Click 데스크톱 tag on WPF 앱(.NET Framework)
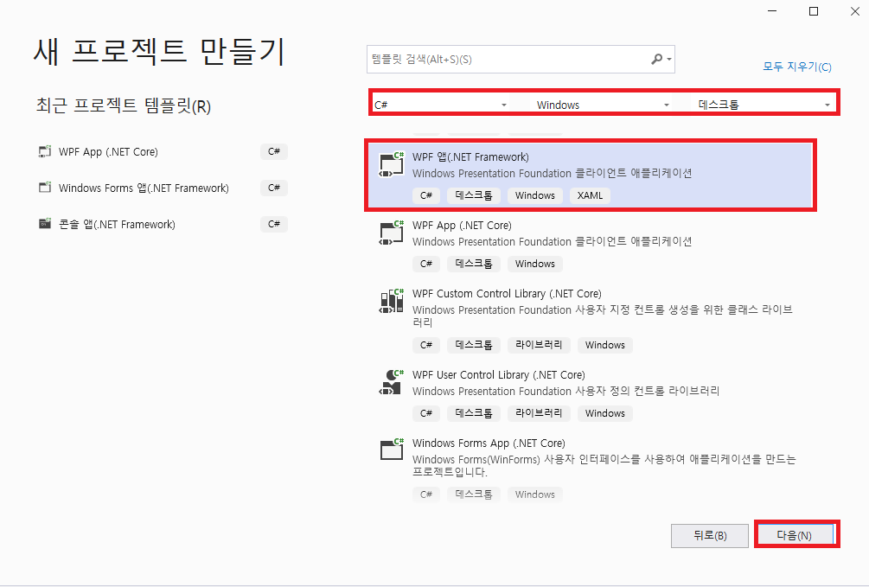The image size is (869, 587). click(x=474, y=195)
